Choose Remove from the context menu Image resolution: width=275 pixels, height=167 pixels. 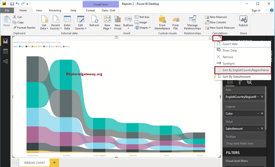tap(243, 57)
